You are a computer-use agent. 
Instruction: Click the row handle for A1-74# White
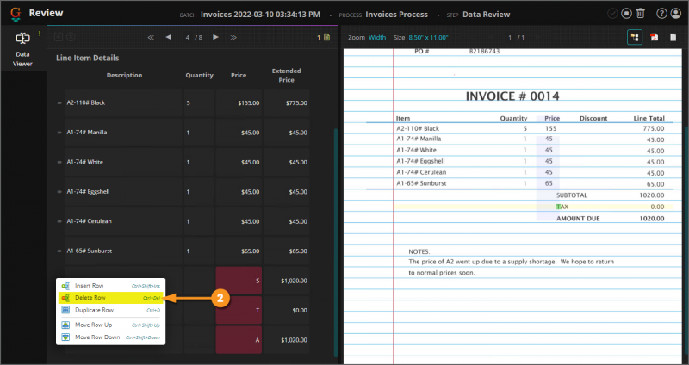pyautogui.click(x=59, y=162)
